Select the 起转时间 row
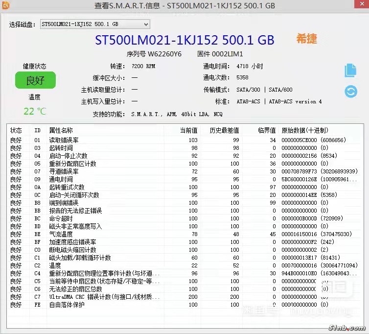 click(184, 148)
